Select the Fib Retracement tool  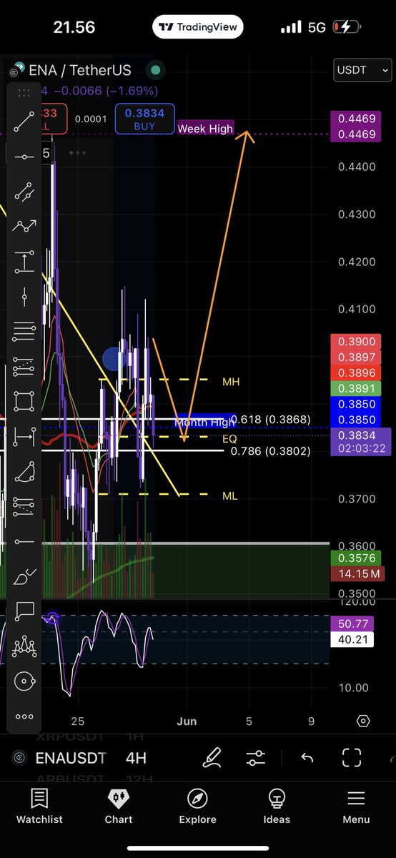pyautogui.click(x=24, y=330)
